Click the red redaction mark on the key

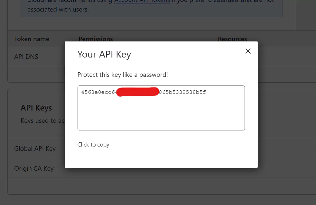[x=137, y=92]
